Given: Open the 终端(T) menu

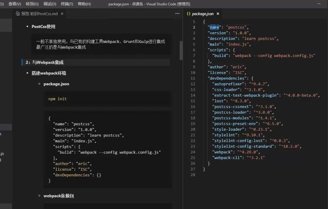Looking at the screenshot, I should (x=67, y=4).
